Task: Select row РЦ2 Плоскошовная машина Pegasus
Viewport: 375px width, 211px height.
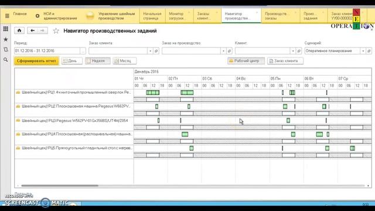Action: 74,107
